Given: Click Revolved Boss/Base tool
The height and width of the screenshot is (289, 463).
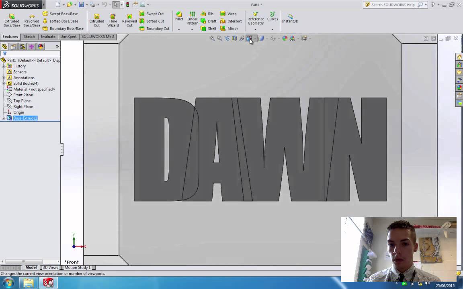Looking at the screenshot, I should tap(32, 20).
